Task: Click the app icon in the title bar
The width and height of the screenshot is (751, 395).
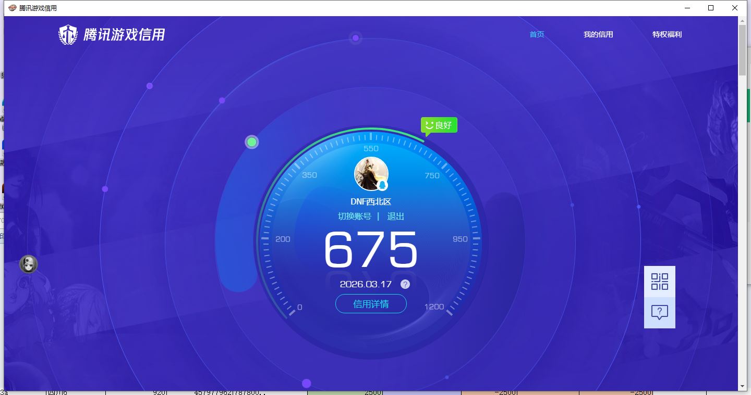Action: tap(13, 8)
